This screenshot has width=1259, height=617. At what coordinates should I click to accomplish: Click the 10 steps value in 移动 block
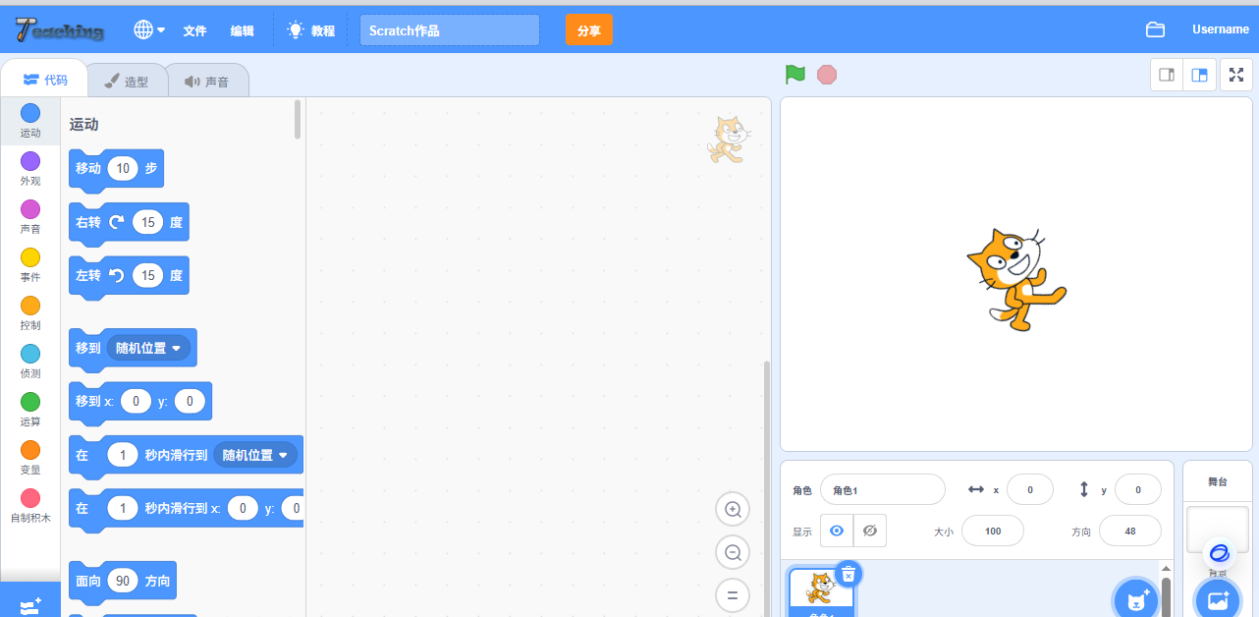coord(123,168)
